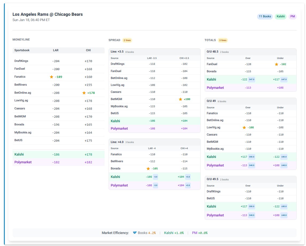Click the PM badge in header
The image size is (306, 246).
pyautogui.click(x=293, y=16)
